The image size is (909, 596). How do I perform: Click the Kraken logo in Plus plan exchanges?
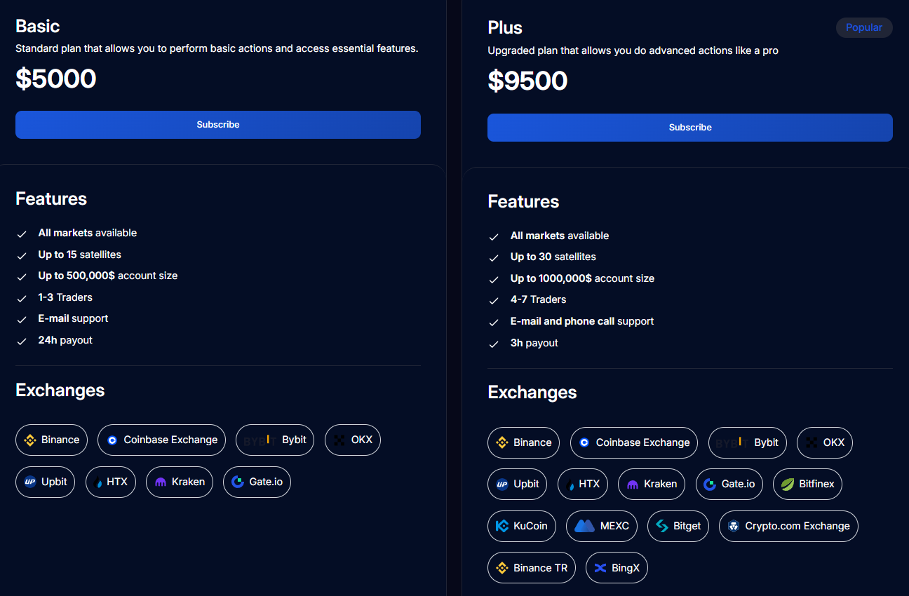tap(632, 485)
